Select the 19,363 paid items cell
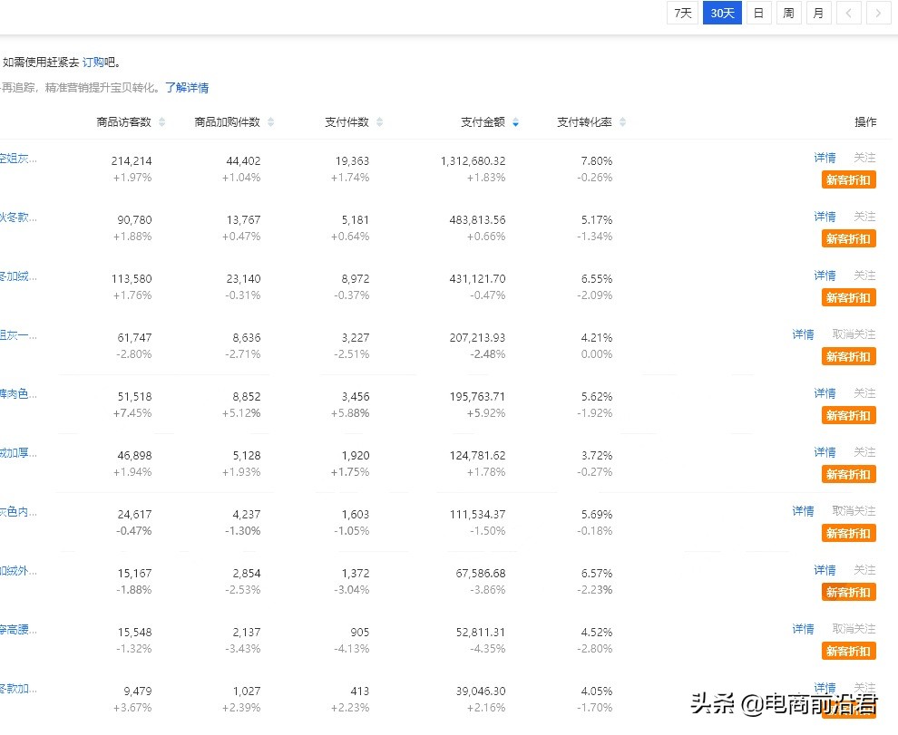Image resolution: width=898 pixels, height=735 pixels. tap(352, 160)
